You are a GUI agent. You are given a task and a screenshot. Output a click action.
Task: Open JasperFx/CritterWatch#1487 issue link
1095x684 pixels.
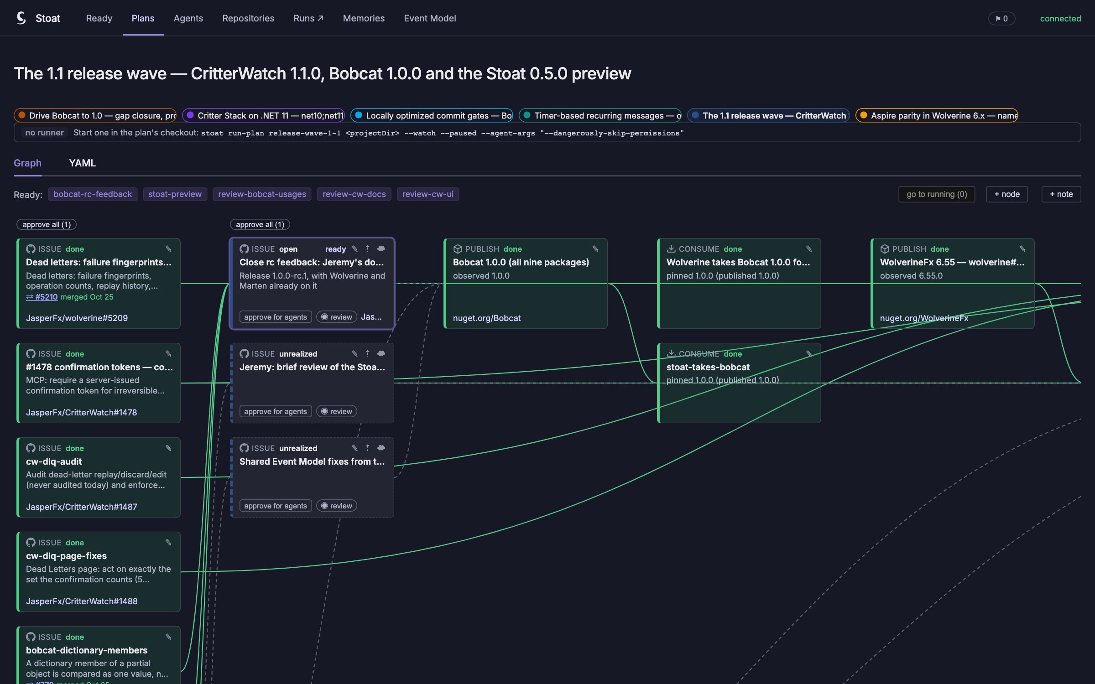(82, 507)
